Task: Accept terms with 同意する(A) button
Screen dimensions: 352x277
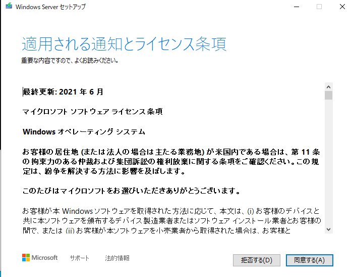Action: click(x=309, y=260)
